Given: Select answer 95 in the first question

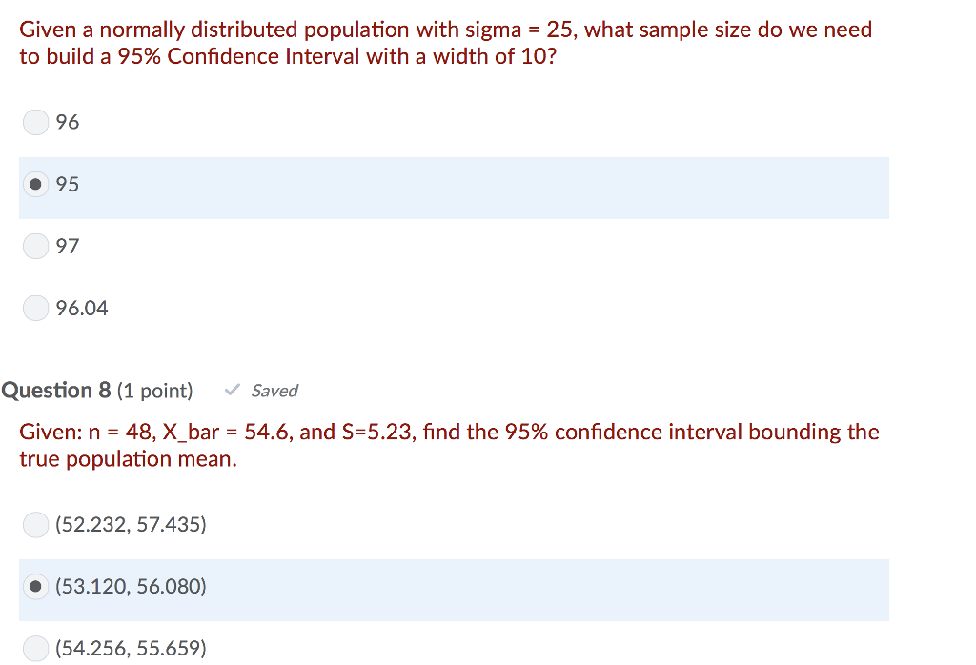Looking at the screenshot, I should point(35,184).
